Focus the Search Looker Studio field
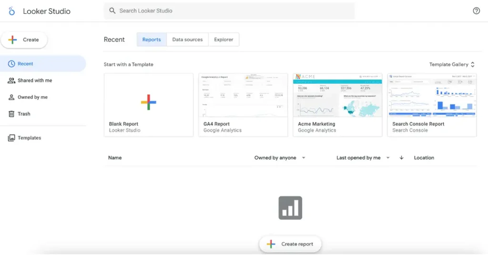The image size is (488, 255). (x=229, y=11)
